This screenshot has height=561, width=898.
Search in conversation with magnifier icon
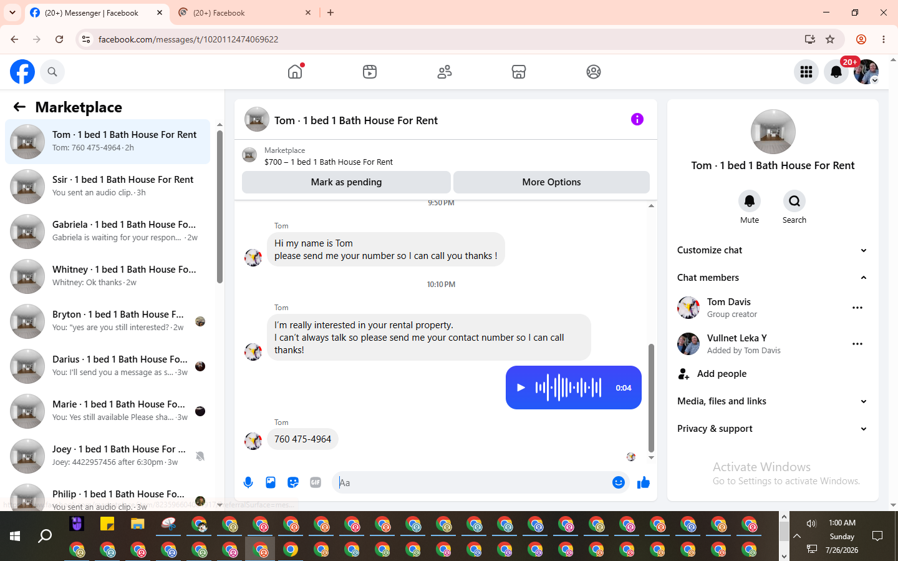pos(794,201)
